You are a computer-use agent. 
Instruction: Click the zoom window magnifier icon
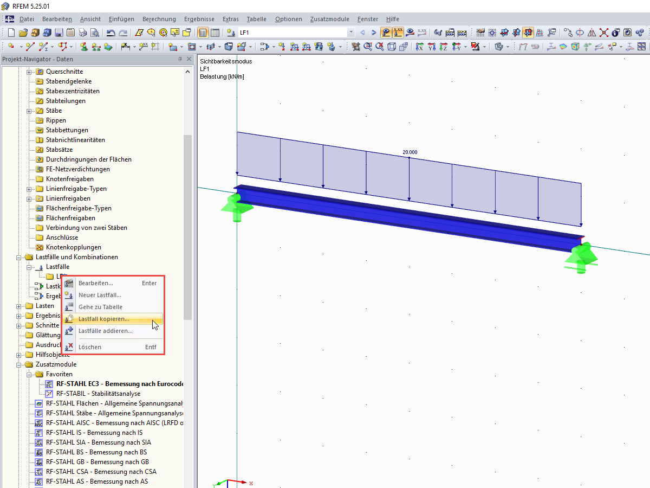367,47
